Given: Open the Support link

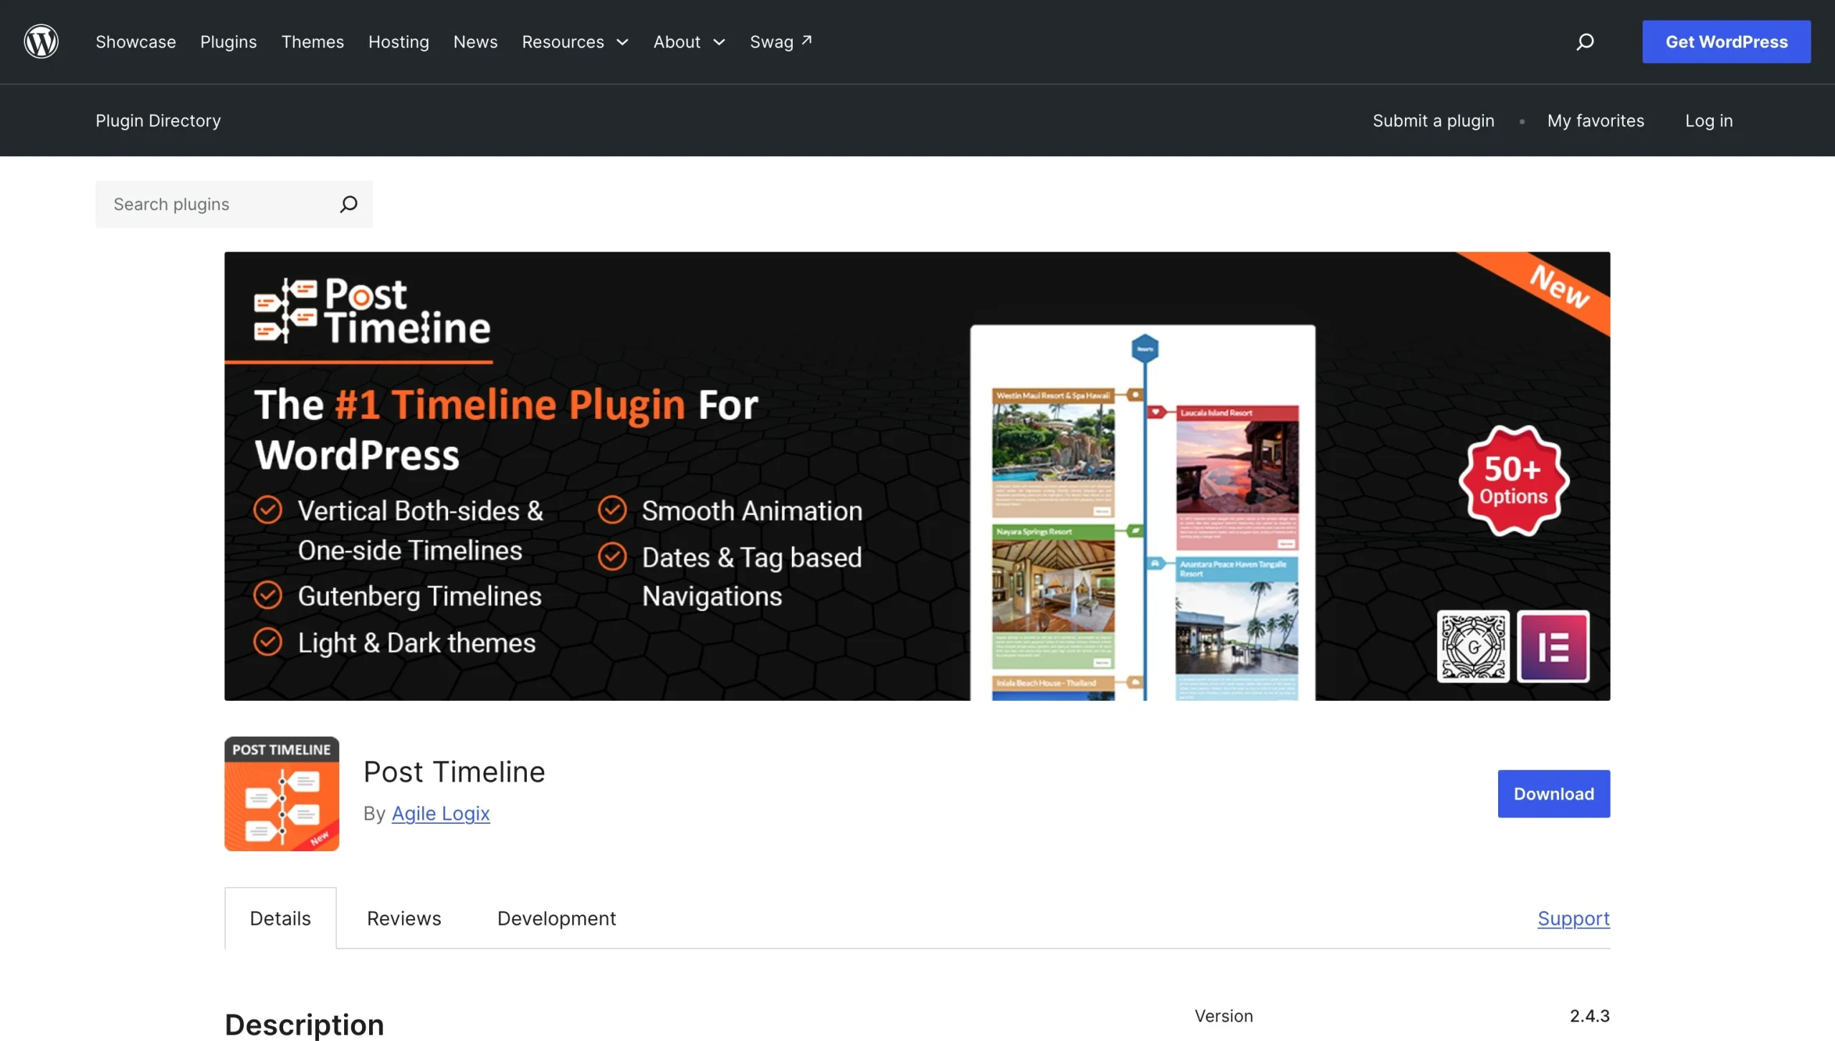Looking at the screenshot, I should pos(1574,918).
